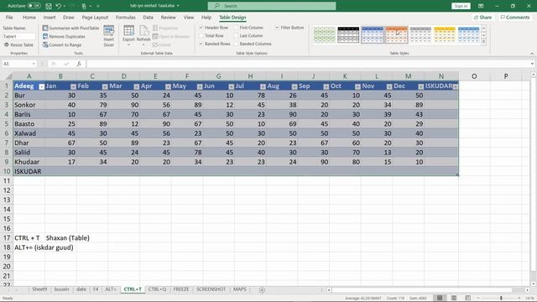Uncheck the Filter Button checkbox
The height and width of the screenshot is (302, 537).
[x=277, y=28]
